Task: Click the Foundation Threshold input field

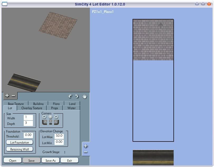Action: [x=28, y=135]
